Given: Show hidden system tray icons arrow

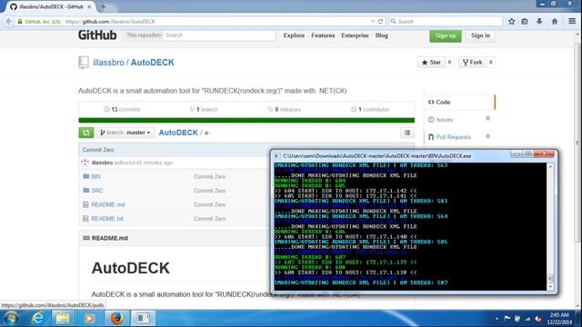Looking at the screenshot, I should click(497, 319).
